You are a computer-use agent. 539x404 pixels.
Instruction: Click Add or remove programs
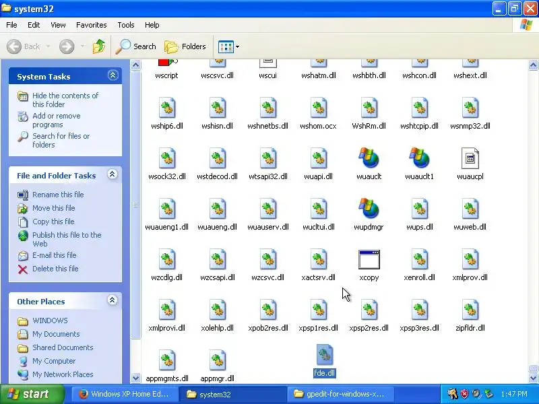tap(57, 121)
